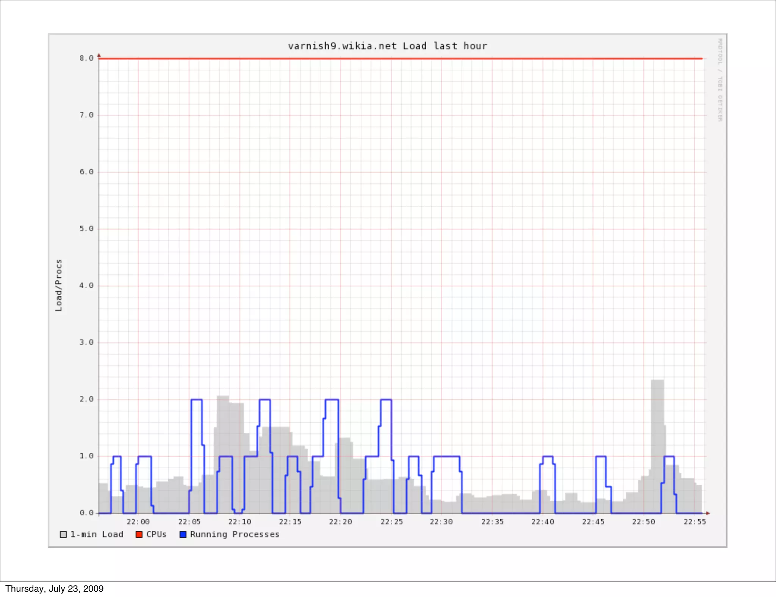
Task: Click the blue Running Processes legend swatch
Action: pos(183,534)
